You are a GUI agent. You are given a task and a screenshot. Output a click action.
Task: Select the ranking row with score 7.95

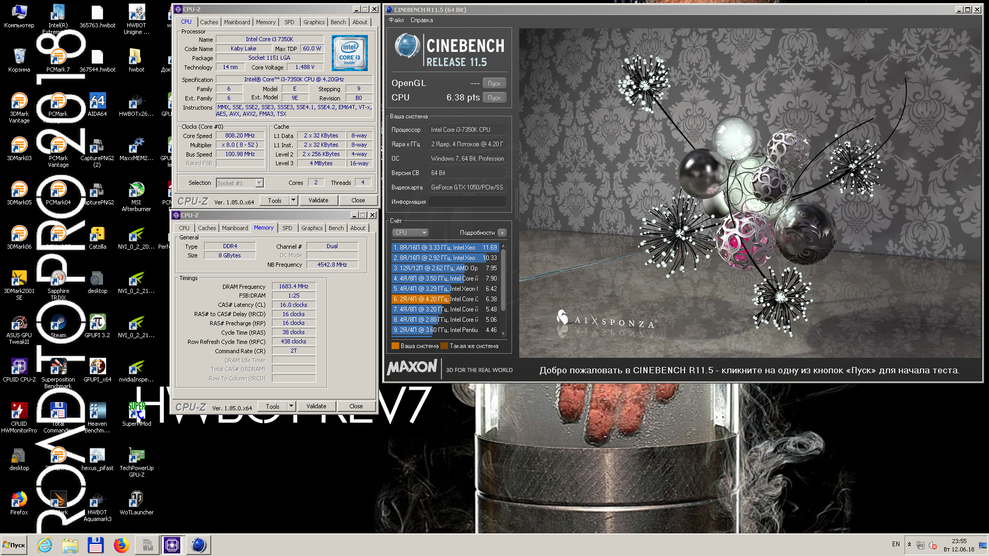click(445, 268)
